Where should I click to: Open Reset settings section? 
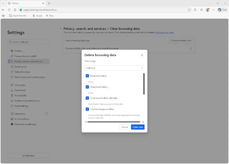[x=22, y=106]
